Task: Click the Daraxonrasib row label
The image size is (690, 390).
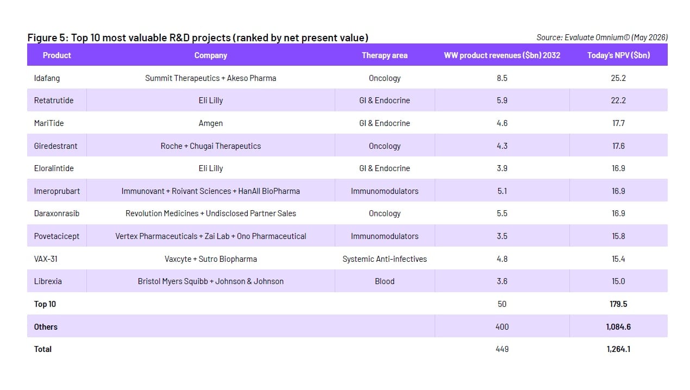Action: click(x=57, y=213)
